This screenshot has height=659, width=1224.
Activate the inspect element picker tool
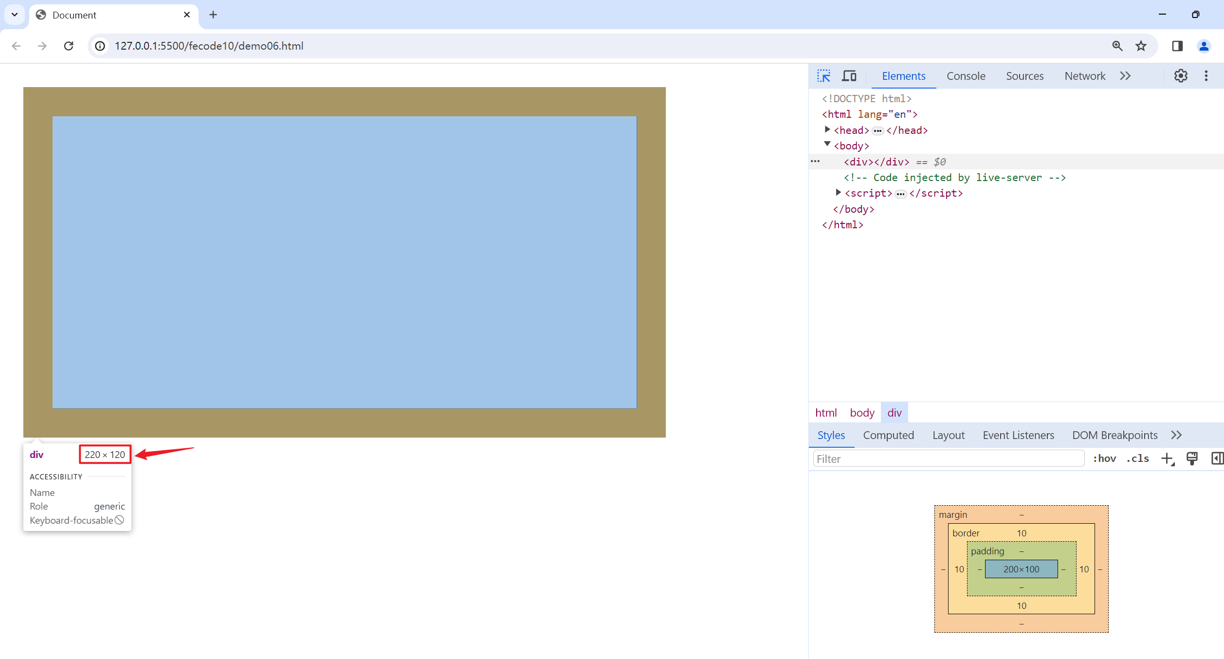[x=823, y=76]
